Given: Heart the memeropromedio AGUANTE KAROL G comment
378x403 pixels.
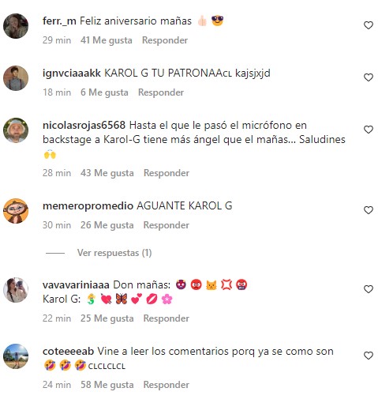Looking at the screenshot, I should coord(369,210).
